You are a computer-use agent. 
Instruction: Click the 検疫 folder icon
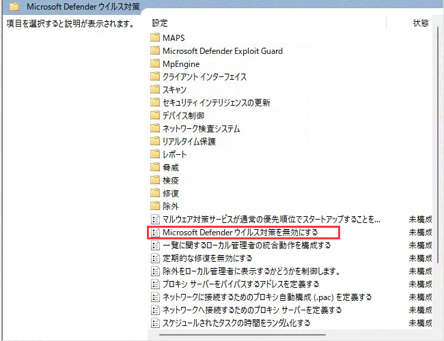click(155, 180)
